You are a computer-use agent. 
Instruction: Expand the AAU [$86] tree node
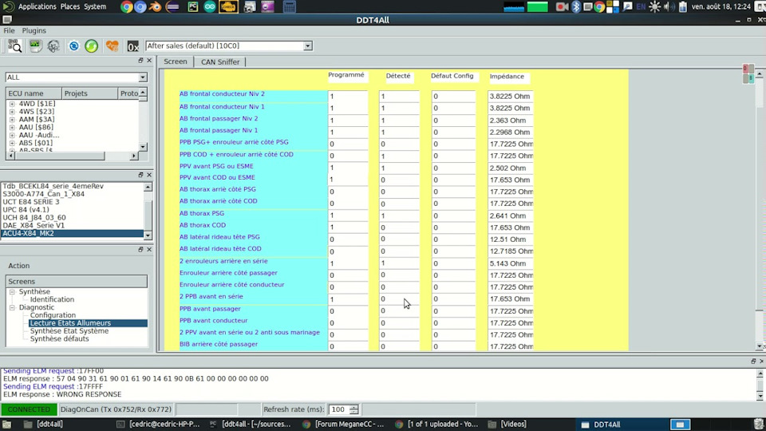point(12,127)
